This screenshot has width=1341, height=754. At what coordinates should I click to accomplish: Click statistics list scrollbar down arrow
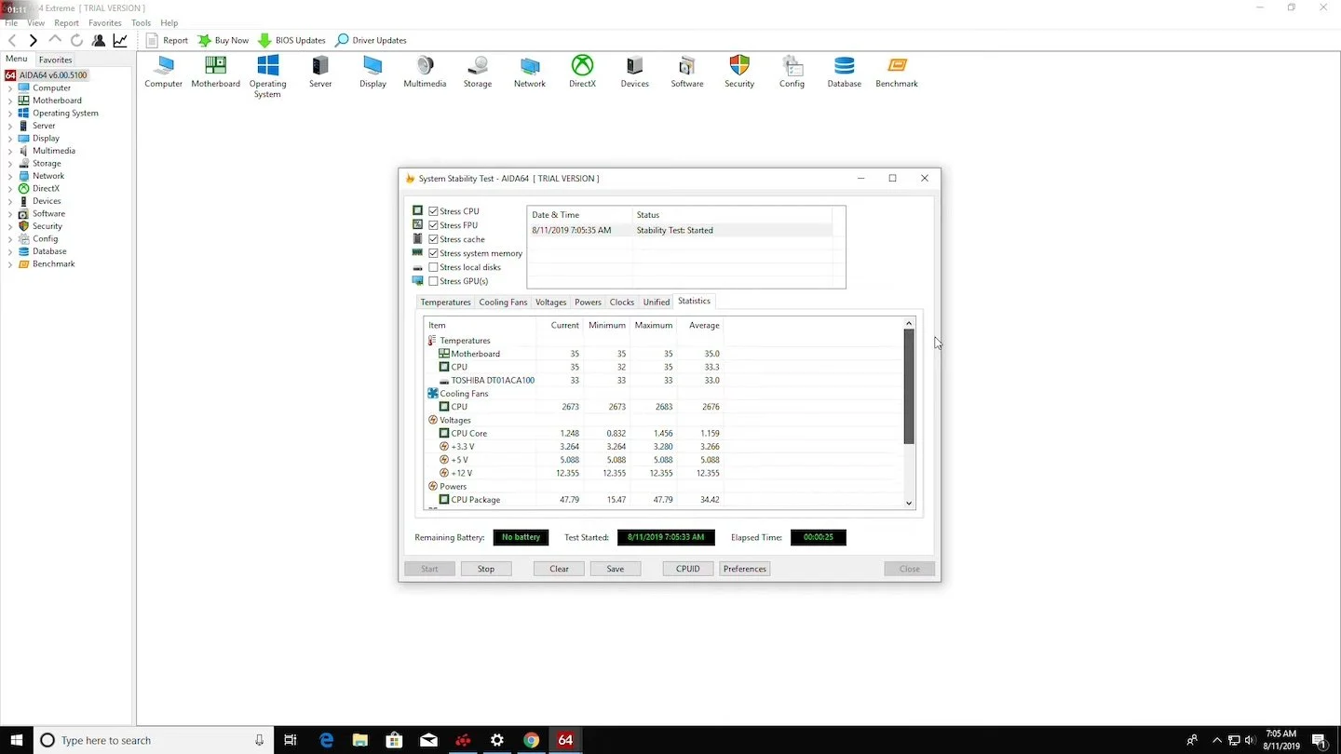tap(910, 504)
